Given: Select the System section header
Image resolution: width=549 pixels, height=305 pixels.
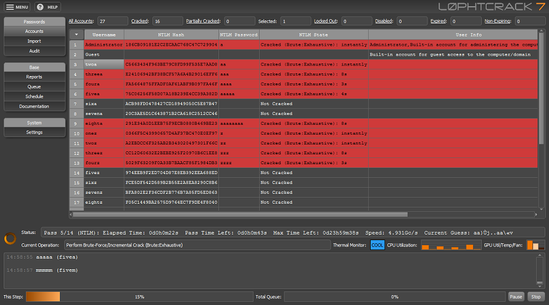Looking at the screenshot, I should point(35,123).
